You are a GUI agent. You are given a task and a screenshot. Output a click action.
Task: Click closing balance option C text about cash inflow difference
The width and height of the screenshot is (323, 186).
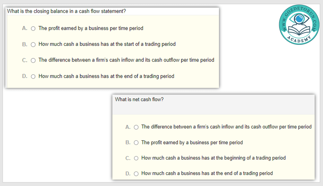126,60
